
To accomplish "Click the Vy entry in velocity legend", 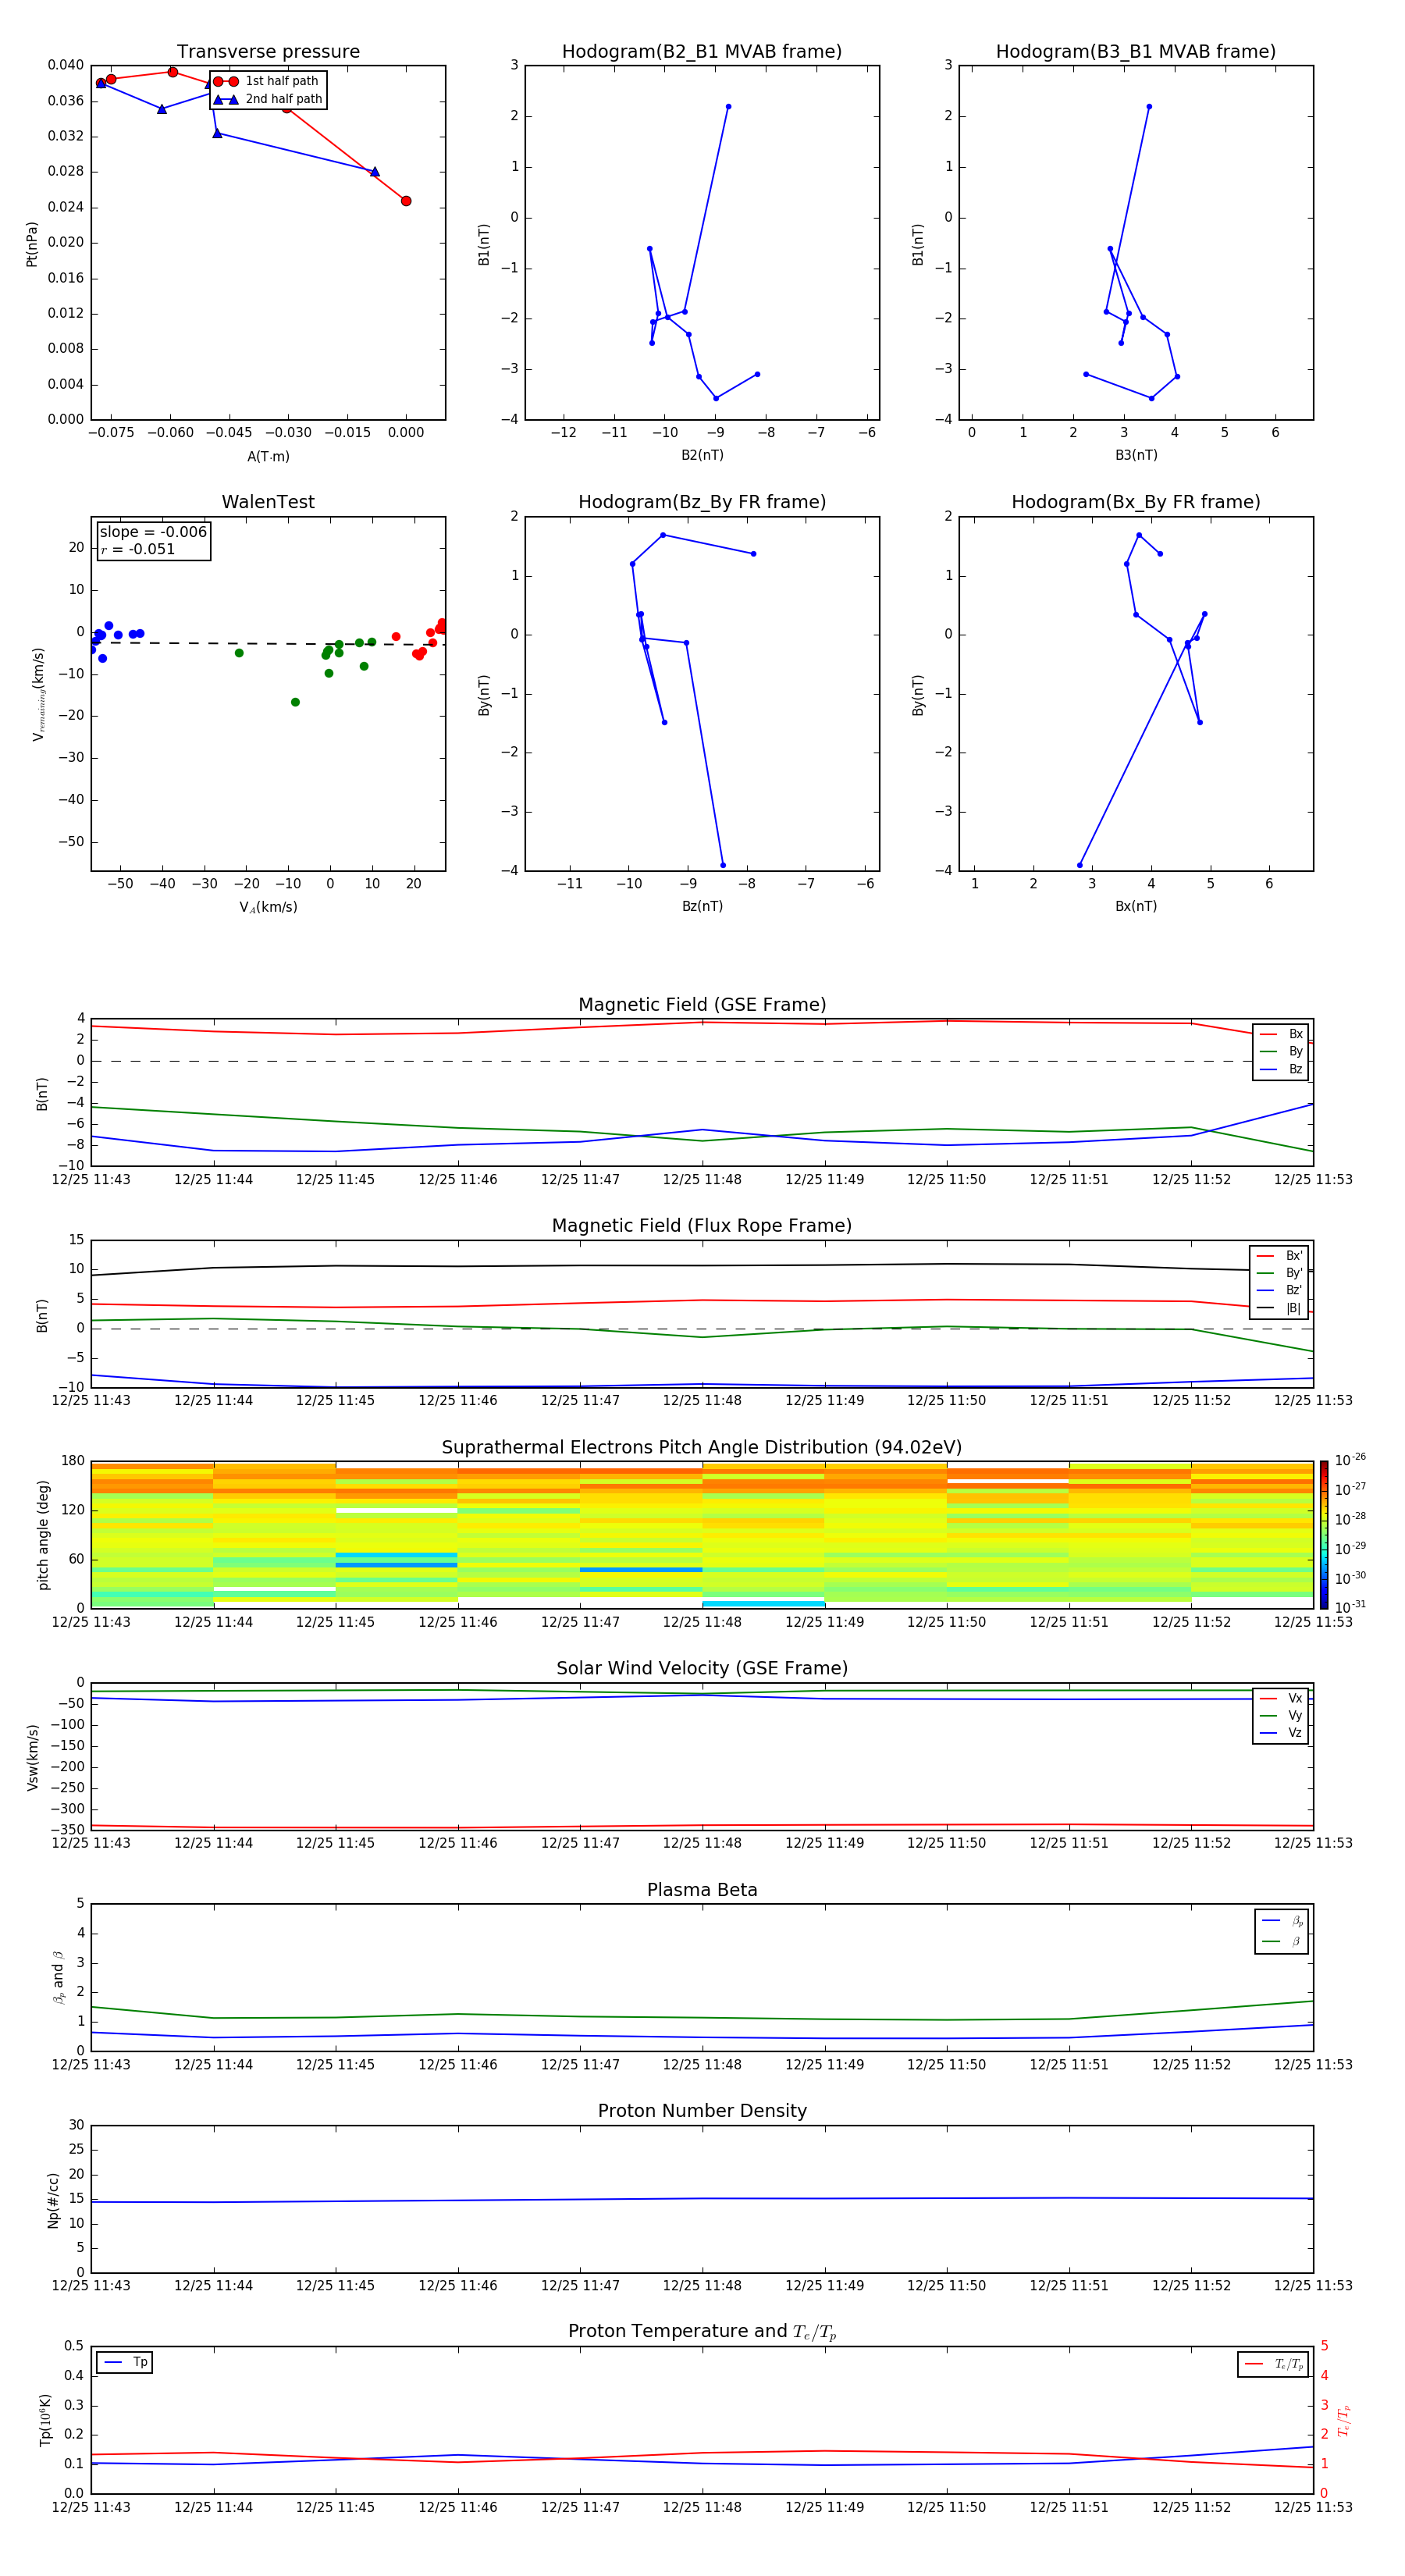I will coord(1281,1715).
